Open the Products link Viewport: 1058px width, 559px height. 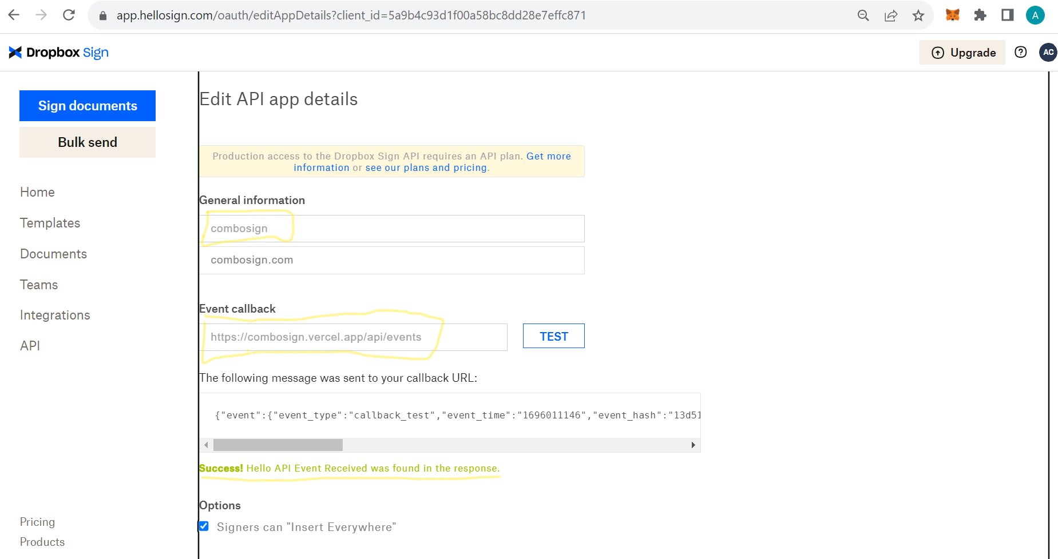[x=42, y=542]
